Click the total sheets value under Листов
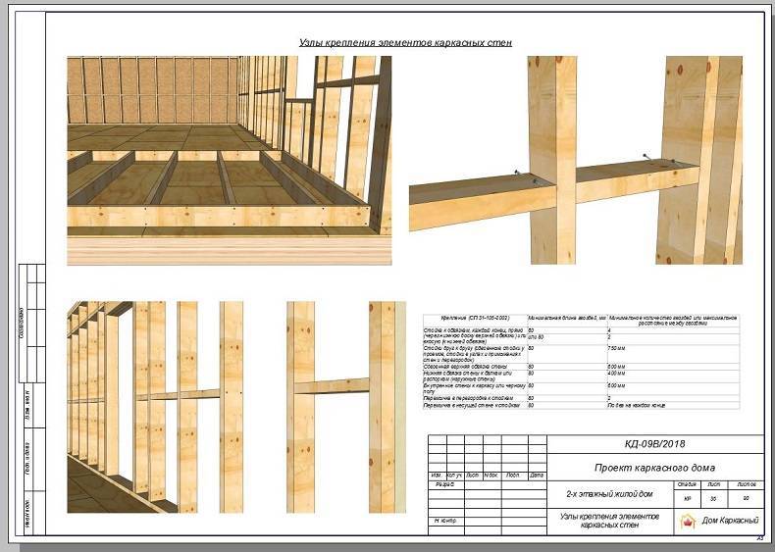Viewport: 775px width, 552px height. (x=746, y=499)
